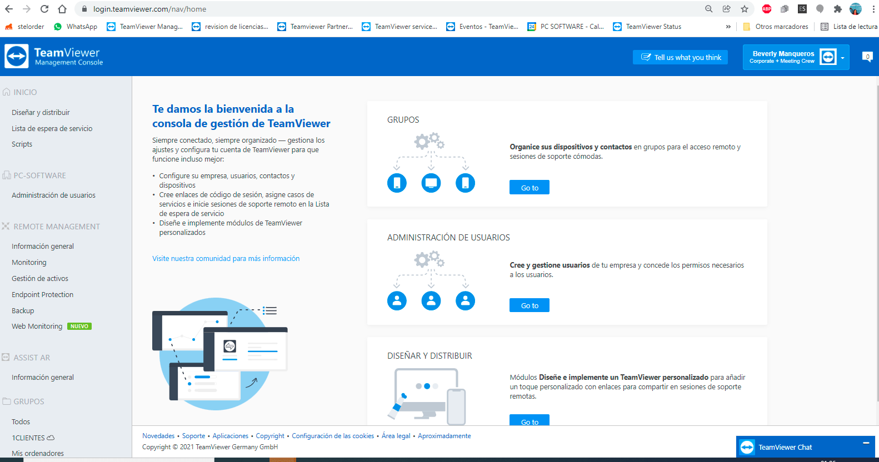
Task: Expand the hidden bookmarks overflow chevron
Action: tap(728, 27)
